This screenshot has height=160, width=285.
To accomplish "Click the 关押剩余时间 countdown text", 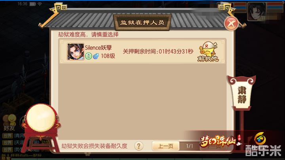I will click(x=158, y=52).
